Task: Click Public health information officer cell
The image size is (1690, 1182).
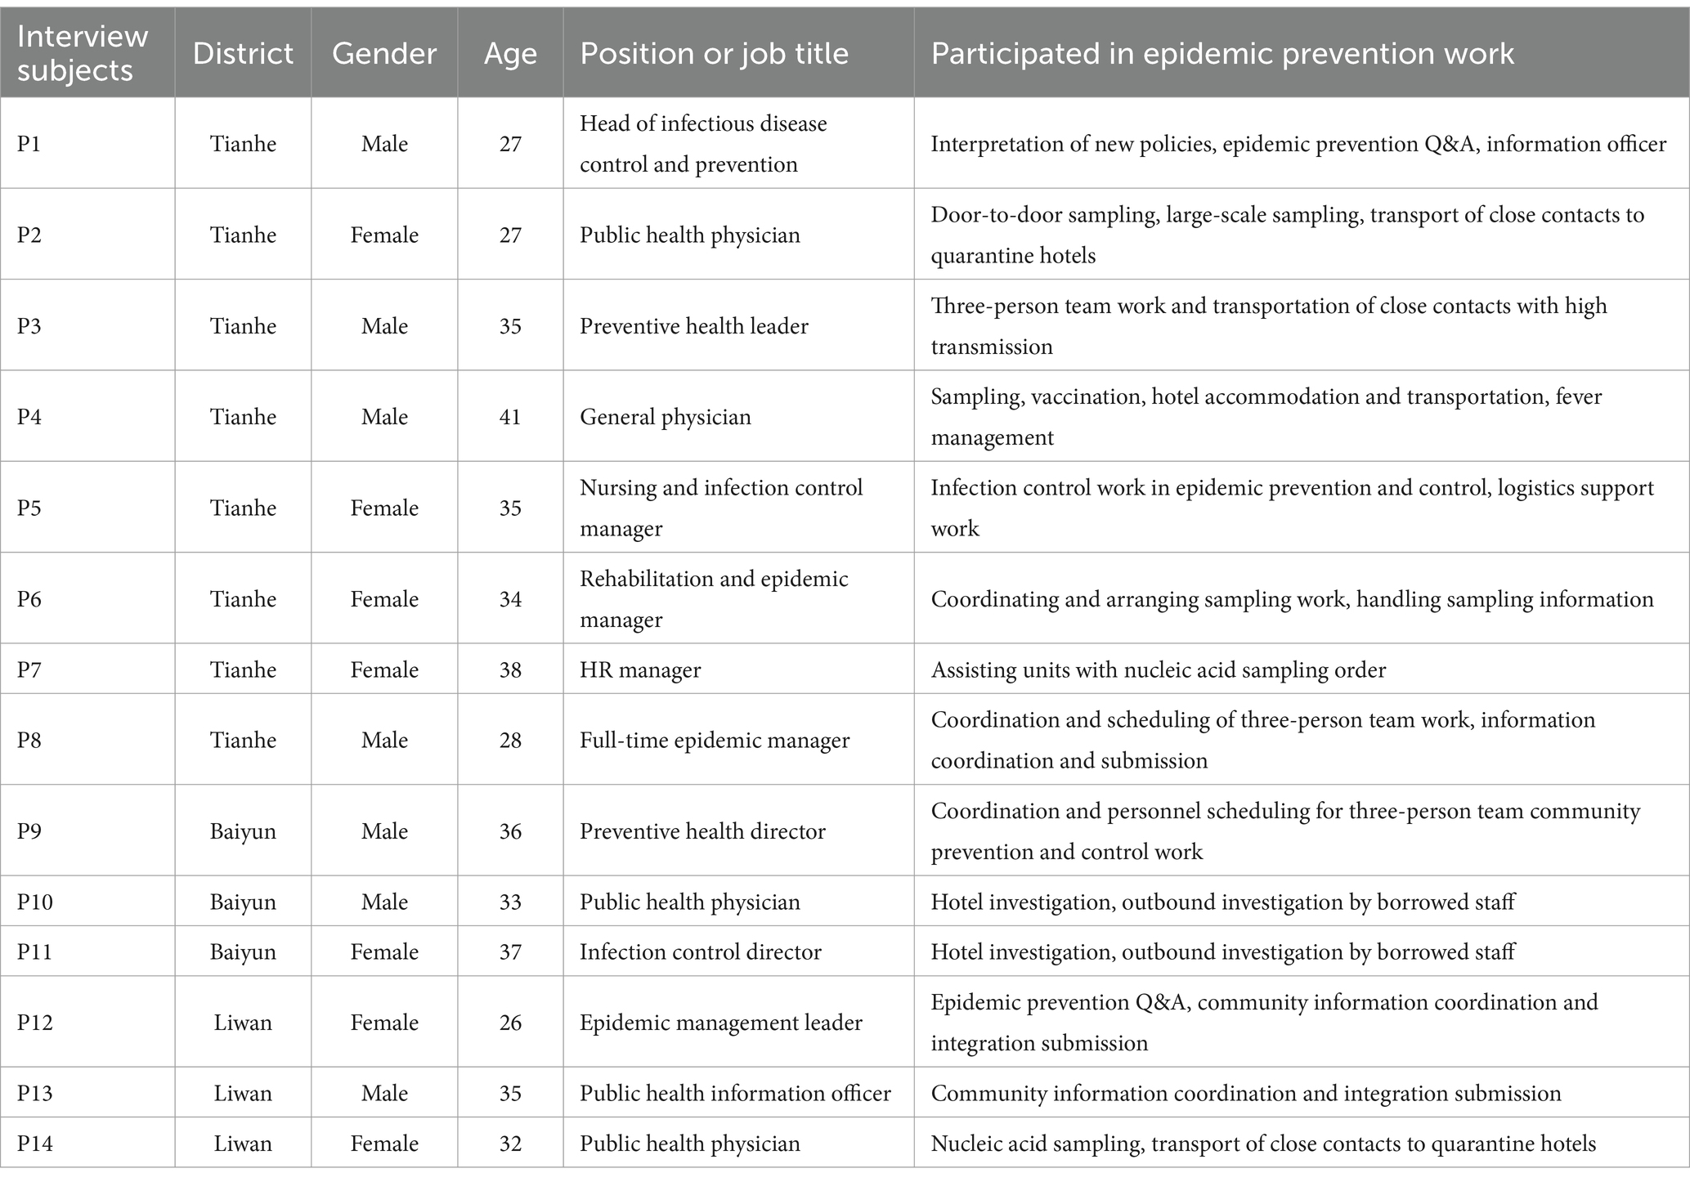Action: pos(735,1093)
